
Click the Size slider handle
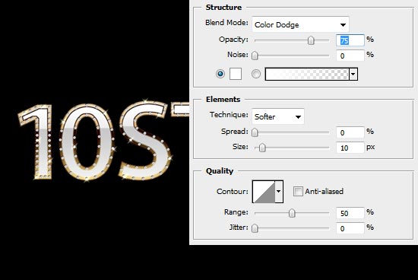(x=262, y=148)
